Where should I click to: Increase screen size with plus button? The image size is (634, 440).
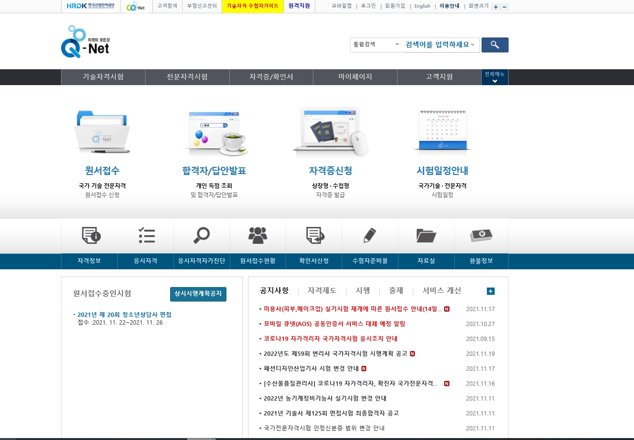coord(496,7)
